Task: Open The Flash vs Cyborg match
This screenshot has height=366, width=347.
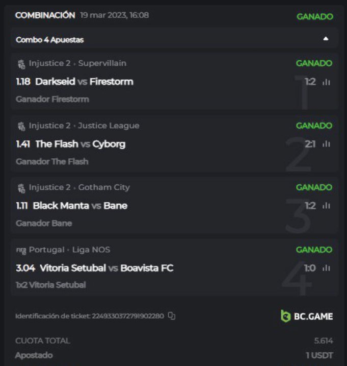Action: [80, 144]
